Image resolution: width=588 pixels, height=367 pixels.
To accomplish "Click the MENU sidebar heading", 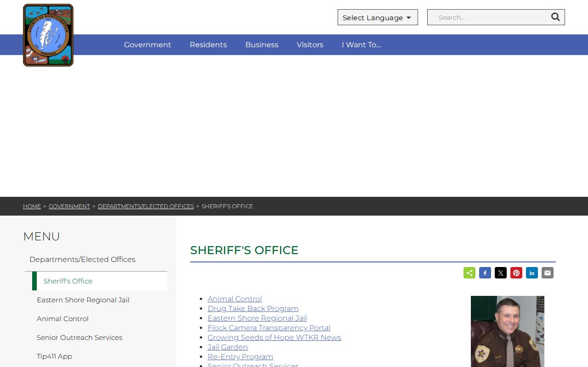I will 41,236.
